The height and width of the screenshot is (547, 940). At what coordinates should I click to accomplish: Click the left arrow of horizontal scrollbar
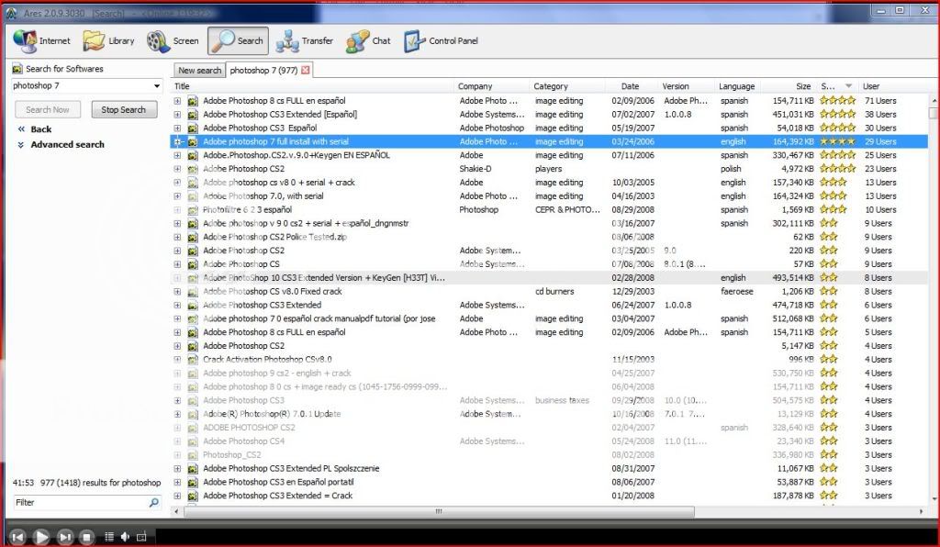176,511
